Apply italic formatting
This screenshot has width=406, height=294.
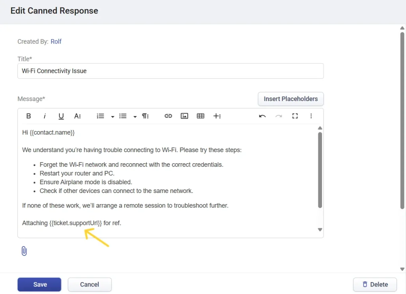click(x=44, y=116)
